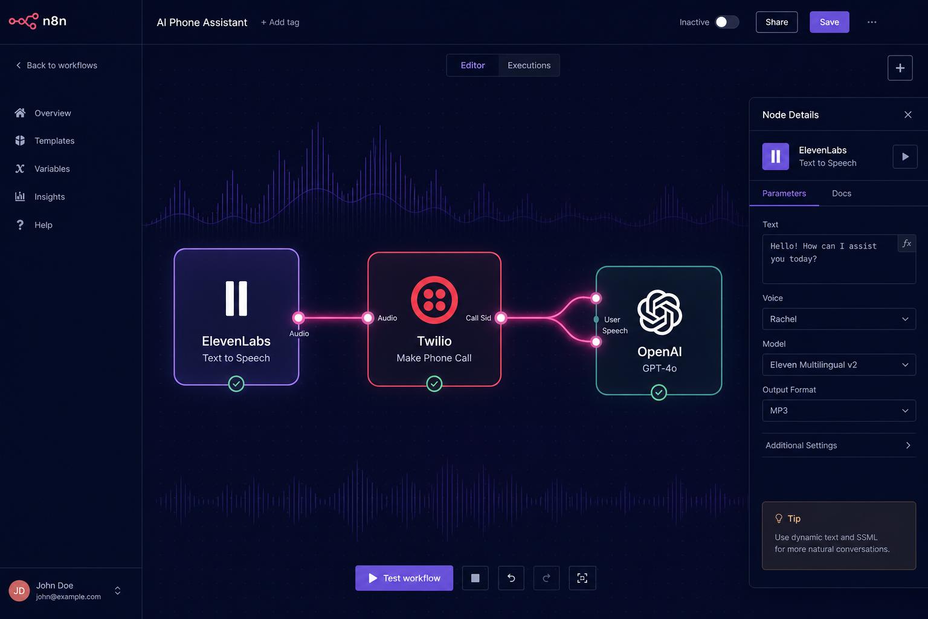This screenshot has height=619, width=928.
Task: Click the Tip lightbulb icon
Action: coord(779,519)
